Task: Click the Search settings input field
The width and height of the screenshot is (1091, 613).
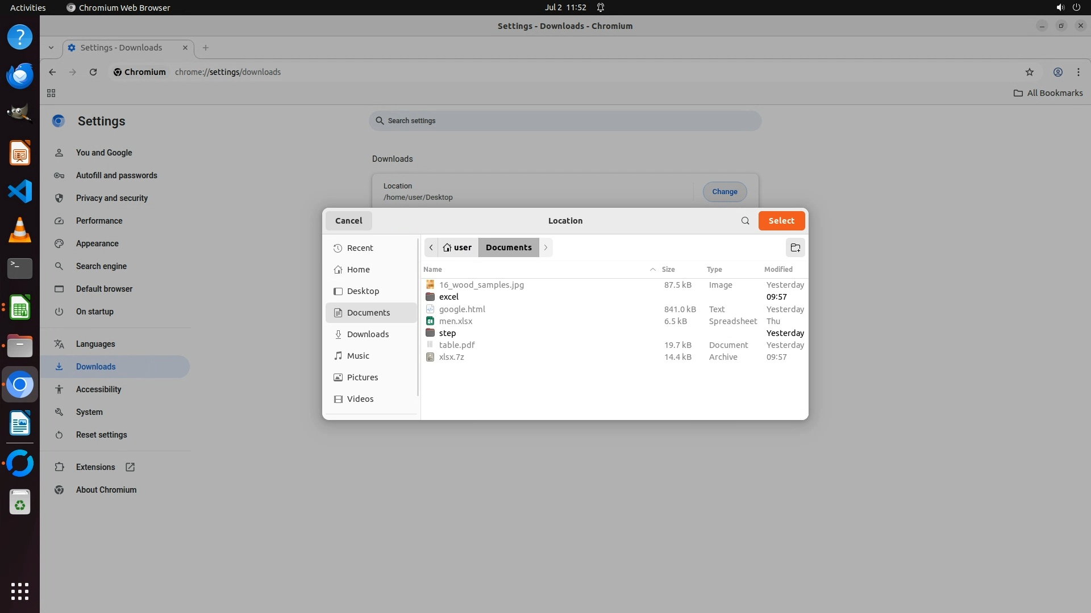Action: coord(565,121)
